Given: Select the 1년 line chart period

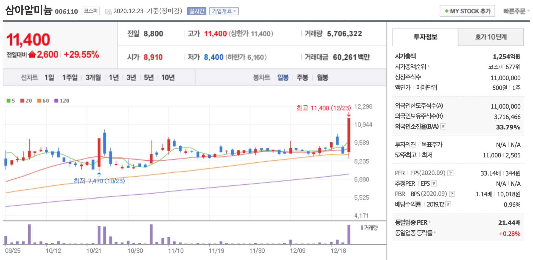Looking at the screenshot, I should (114, 78).
